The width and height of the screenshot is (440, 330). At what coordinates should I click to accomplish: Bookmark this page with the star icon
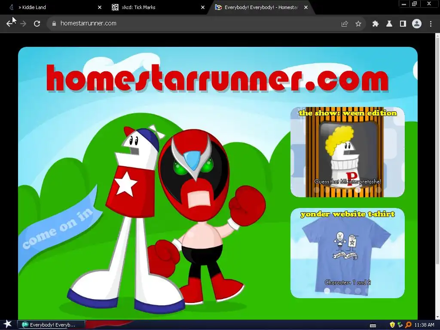[358, 24]
